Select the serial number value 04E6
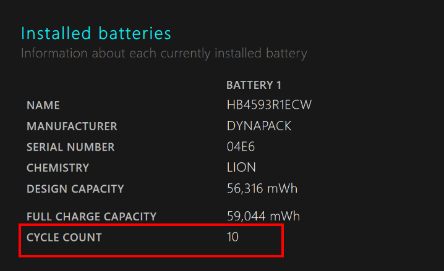This screenshot has height=271, width=444. pyautogui.click(x=241, y=147)
